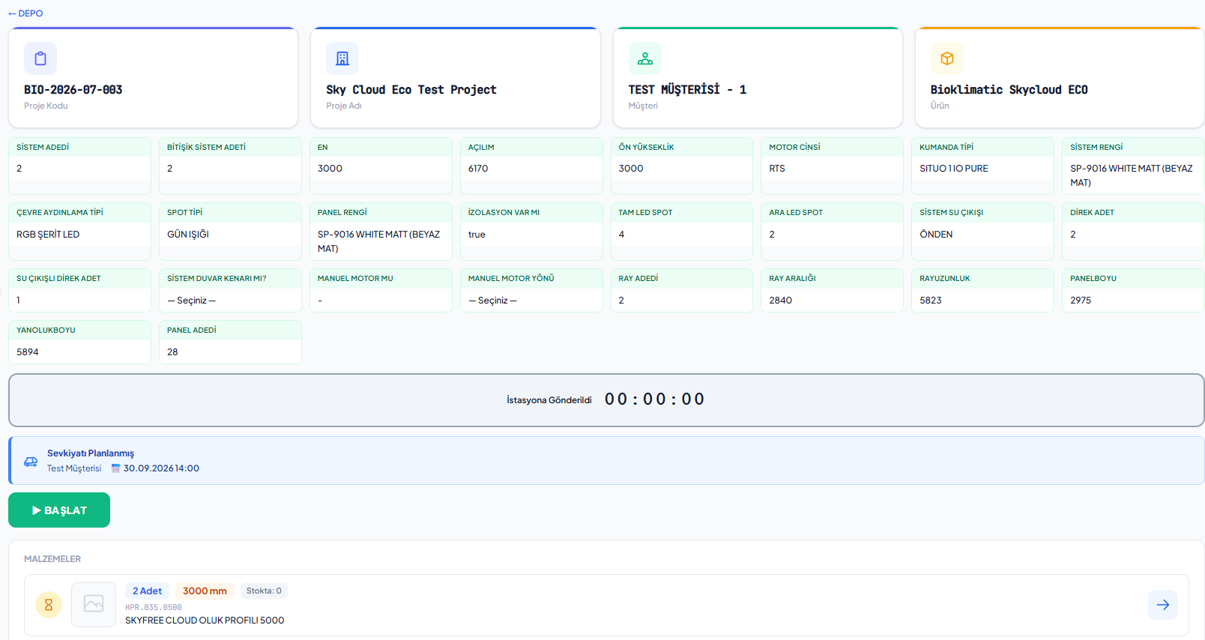Click Yanolukboyu value 5894
The image size is (1205, 640).
[x=28, y=352]
